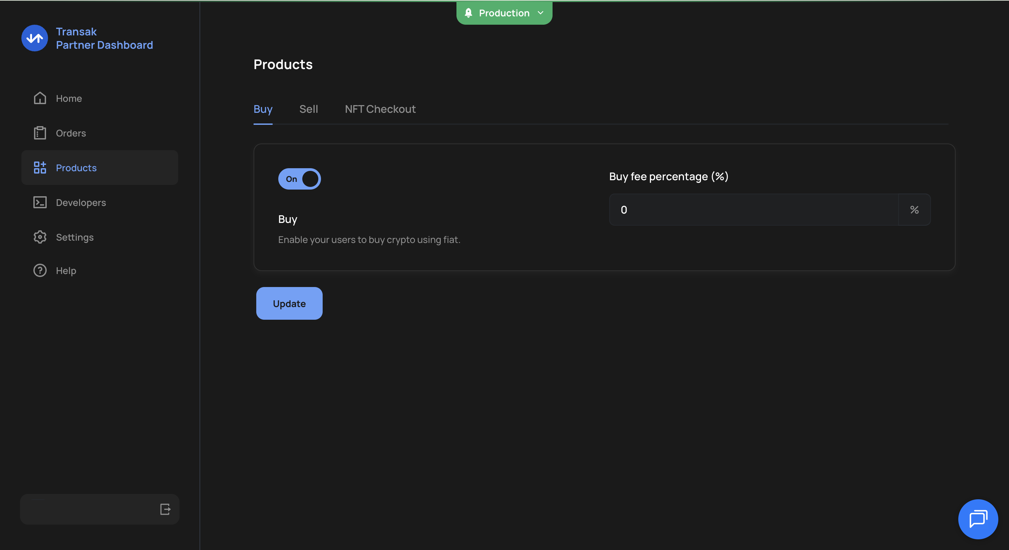Viewport: 1009px width, 550px height.
Task: Open the chat support bubble
Action: [x=978, y=519]
